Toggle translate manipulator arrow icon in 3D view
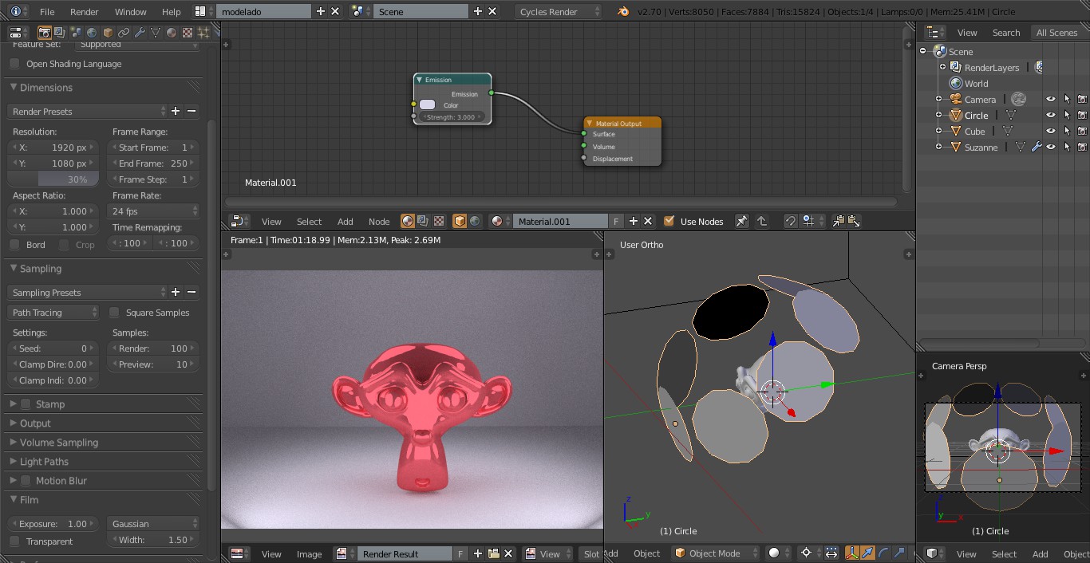The image size is (1090, 563). (867, 553)
